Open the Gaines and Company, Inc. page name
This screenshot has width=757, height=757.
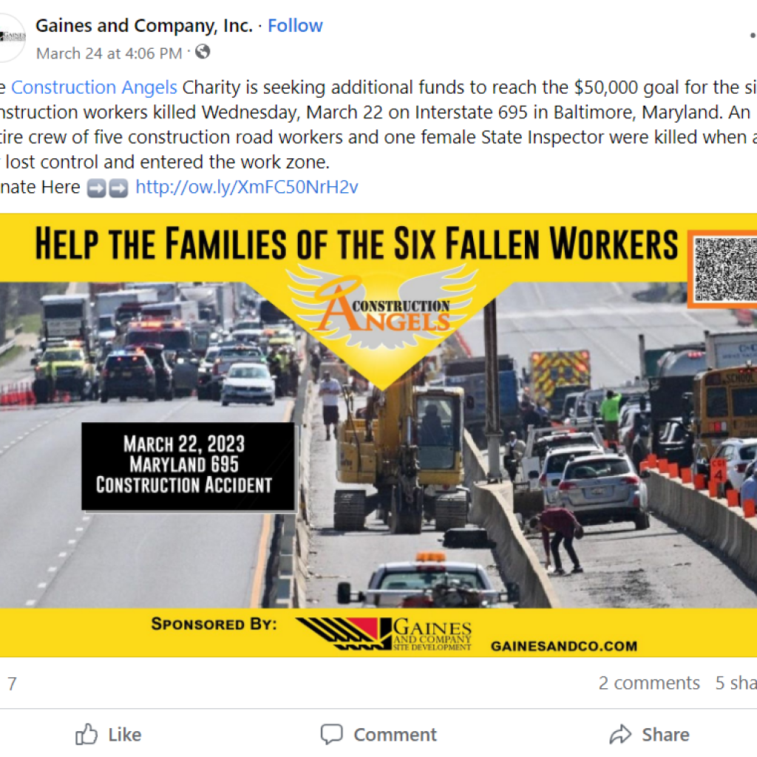[x=144, y=26]
